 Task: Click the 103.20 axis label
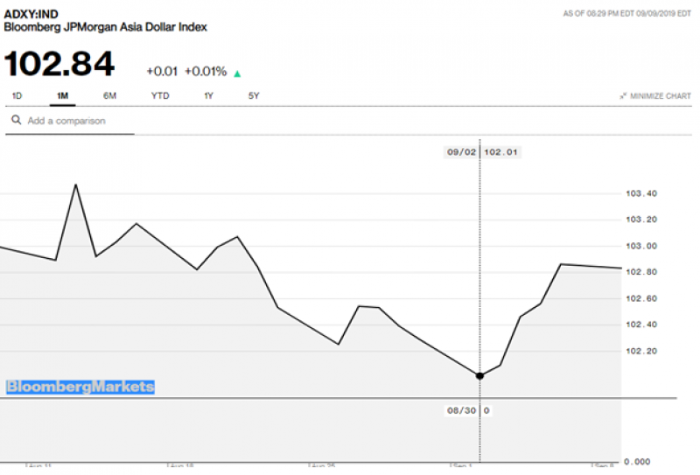[x=641, y=220]
